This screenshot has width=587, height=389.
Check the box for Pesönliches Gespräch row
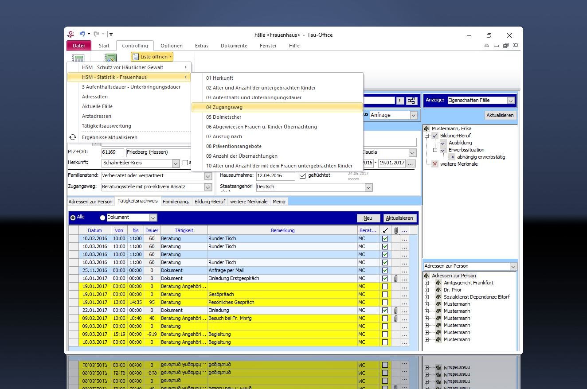click(385, 303)
